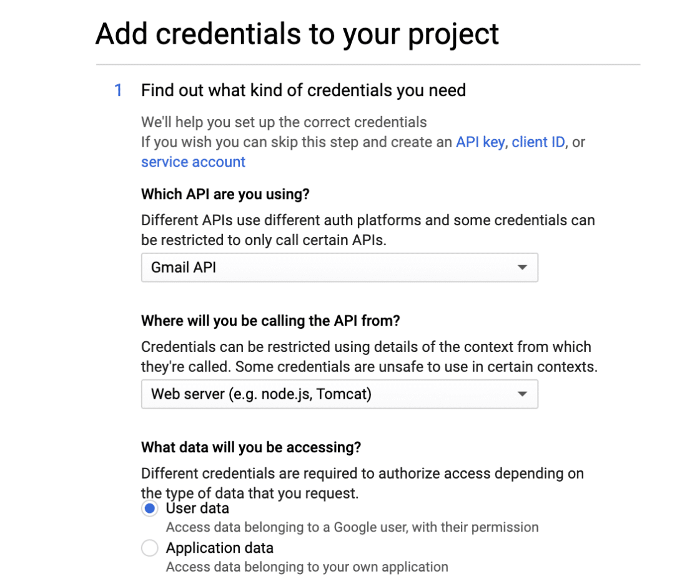Image resolution: width=697 pixels, height=579 pixels.
Task: Click "Access data belonging to your own application" description
Action: [x=307, y=567]
